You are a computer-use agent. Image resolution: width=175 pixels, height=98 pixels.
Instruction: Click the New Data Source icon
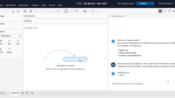[x=13, y=11]
